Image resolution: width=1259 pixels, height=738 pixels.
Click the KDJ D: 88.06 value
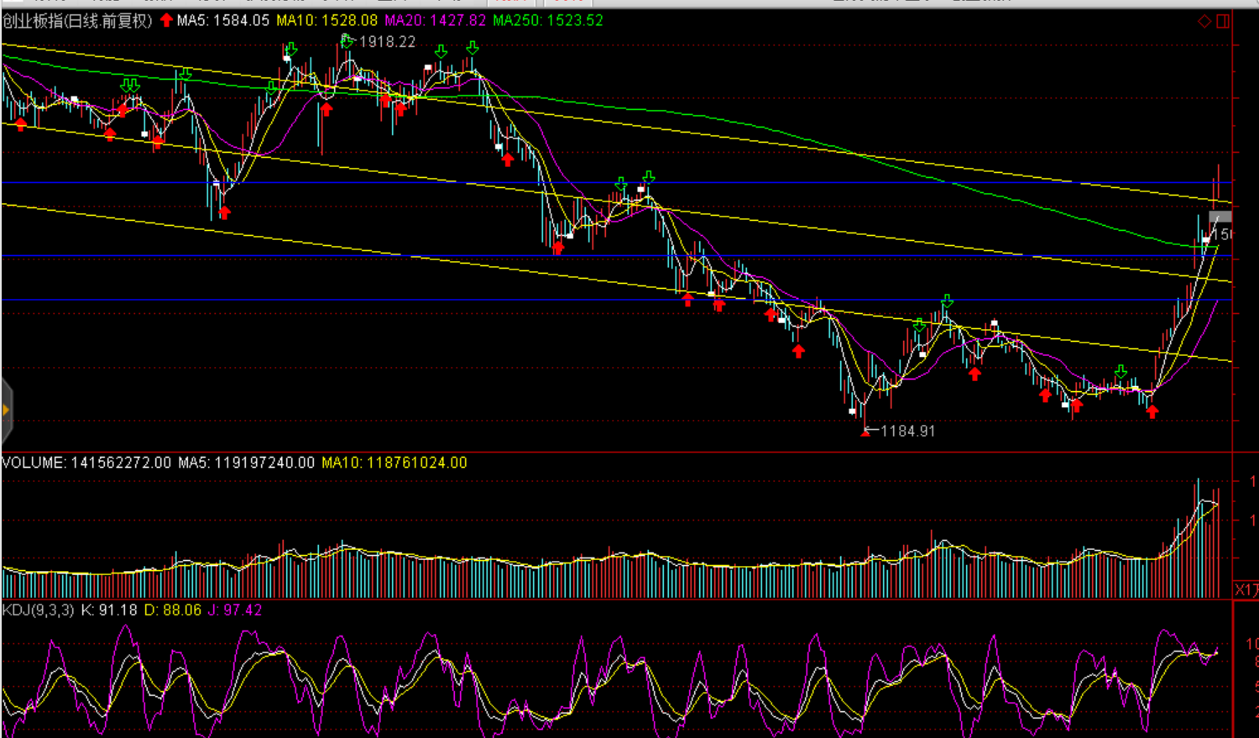click(x=172, y=610)
